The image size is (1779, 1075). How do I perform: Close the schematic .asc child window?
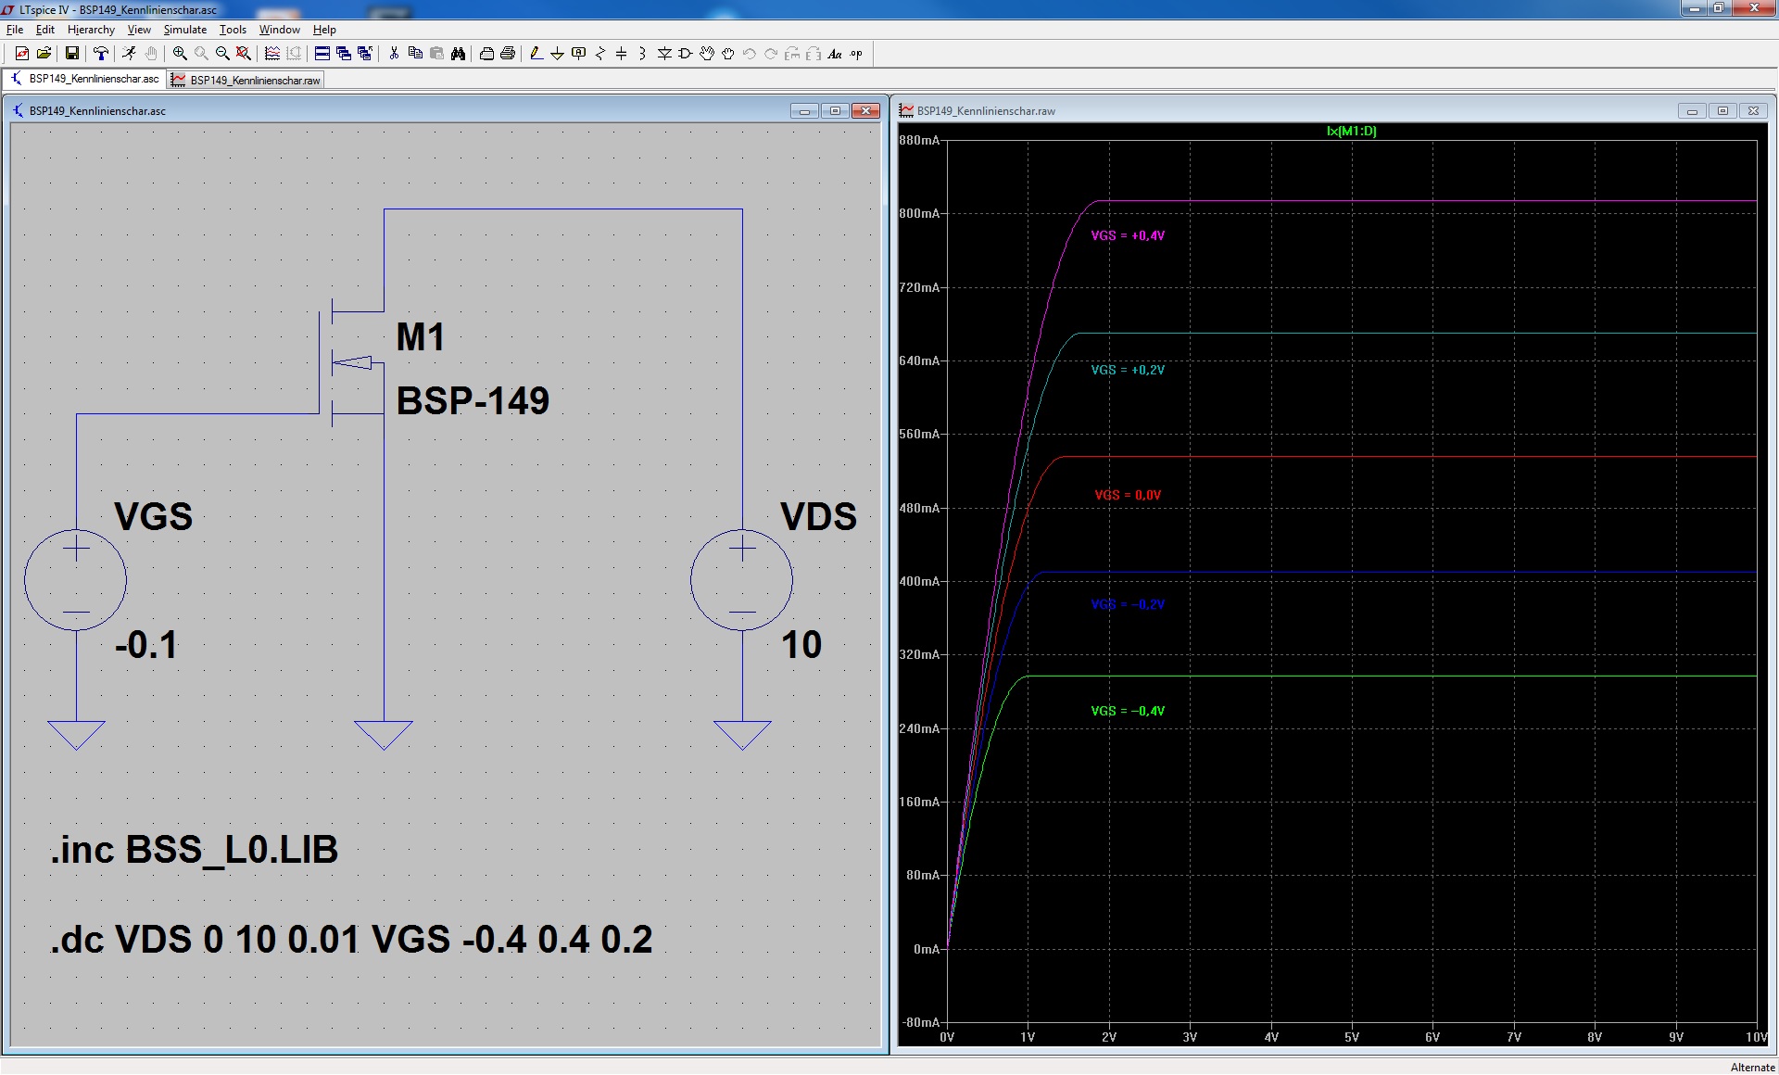pyautogui.click(x=865, y=111)
